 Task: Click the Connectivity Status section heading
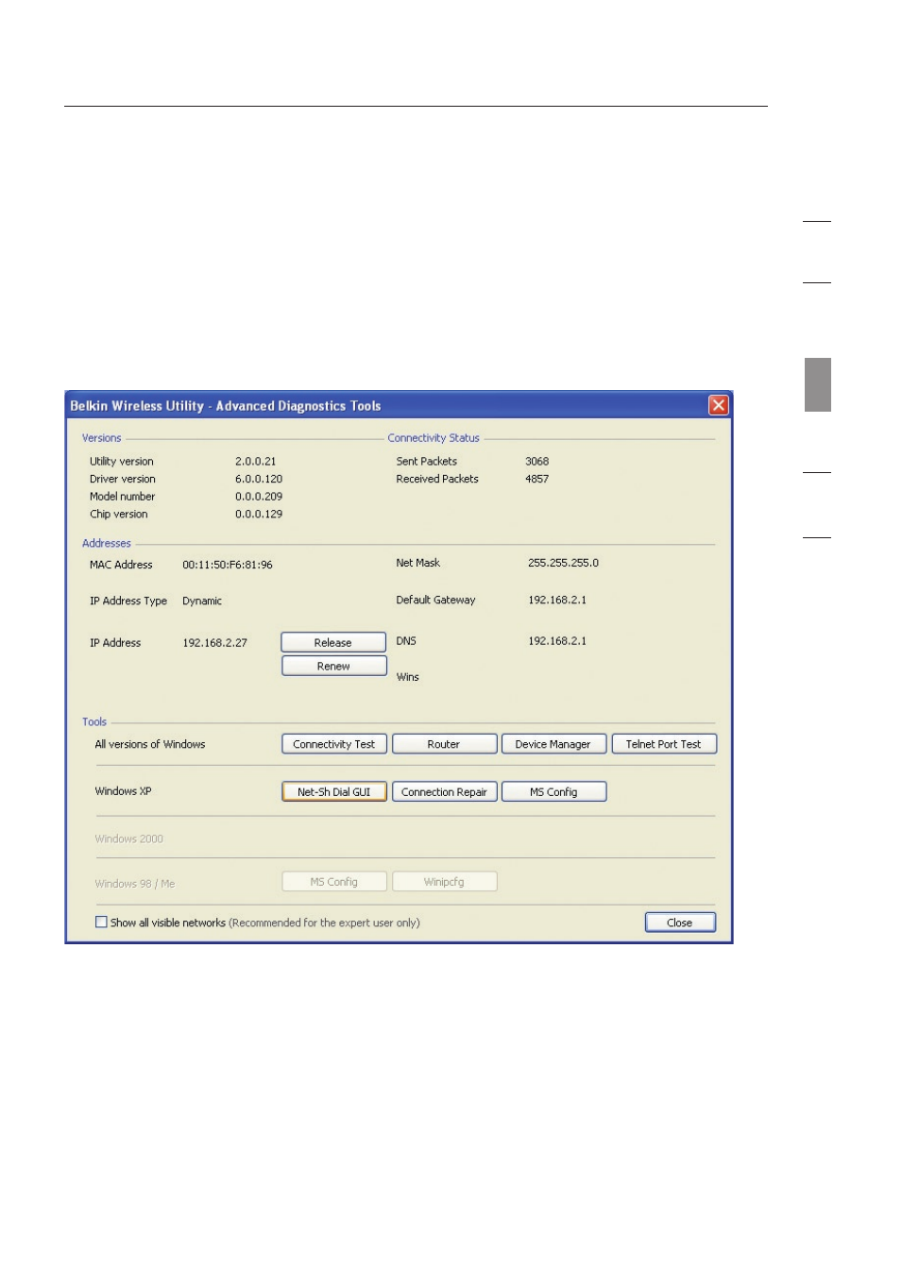[x=434, y=438]
